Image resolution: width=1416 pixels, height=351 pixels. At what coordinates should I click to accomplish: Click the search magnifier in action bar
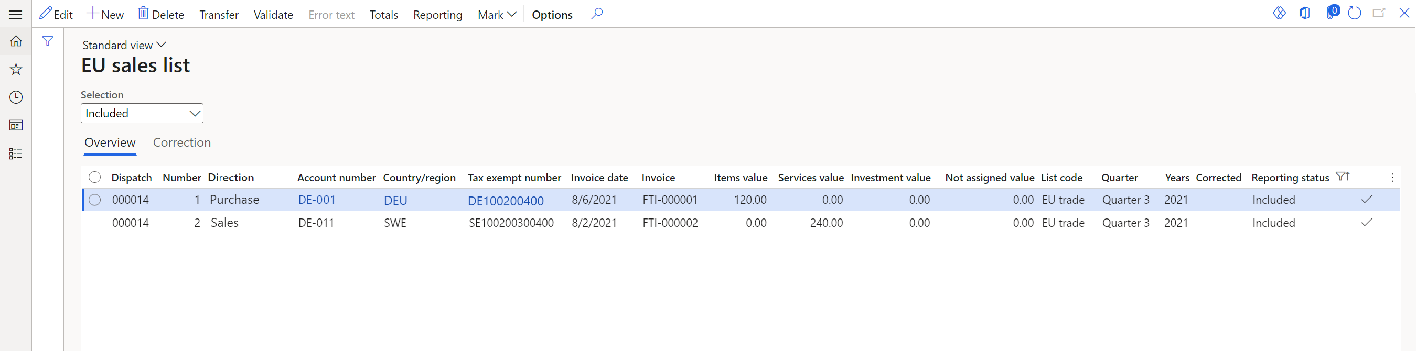pos(596,14)
